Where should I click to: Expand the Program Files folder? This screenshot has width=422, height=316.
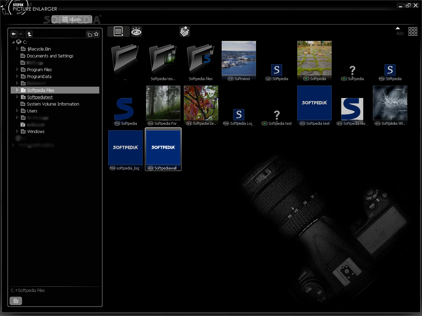tap(18, 69)
